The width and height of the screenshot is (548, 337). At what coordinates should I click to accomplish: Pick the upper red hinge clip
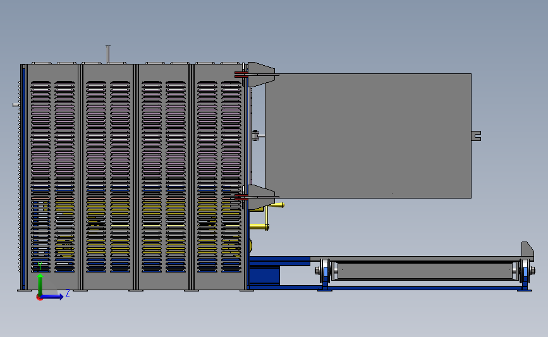click(x=241, y=75)
